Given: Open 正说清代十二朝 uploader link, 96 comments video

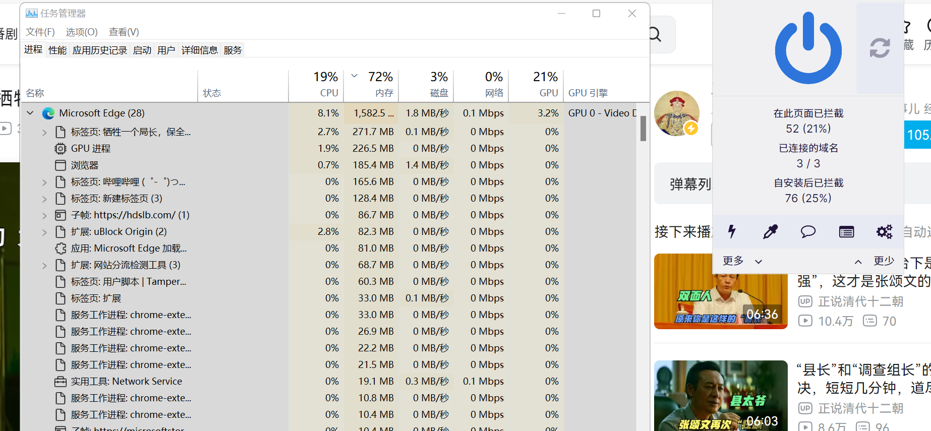Looking at the screenshot, I should pos(860,408).
